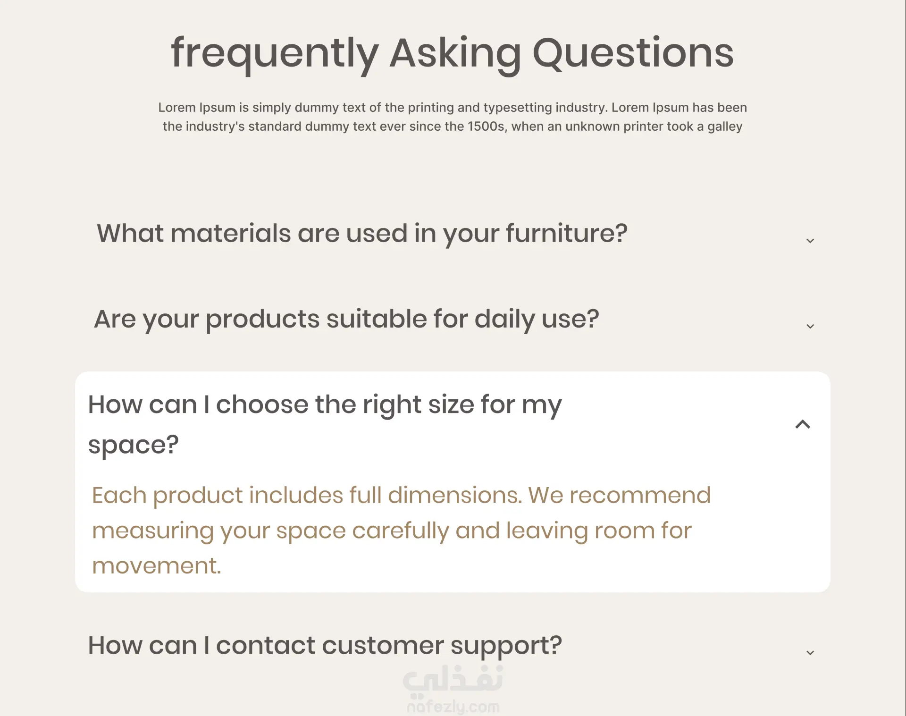Click the word "space?" in the open question

point(133,445)
